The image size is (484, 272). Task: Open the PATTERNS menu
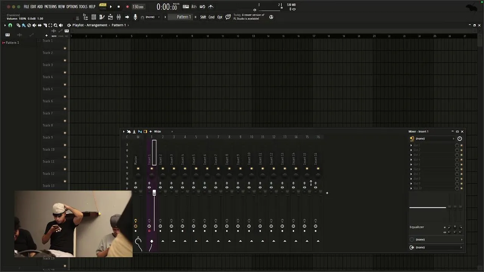tap(50, 7)
